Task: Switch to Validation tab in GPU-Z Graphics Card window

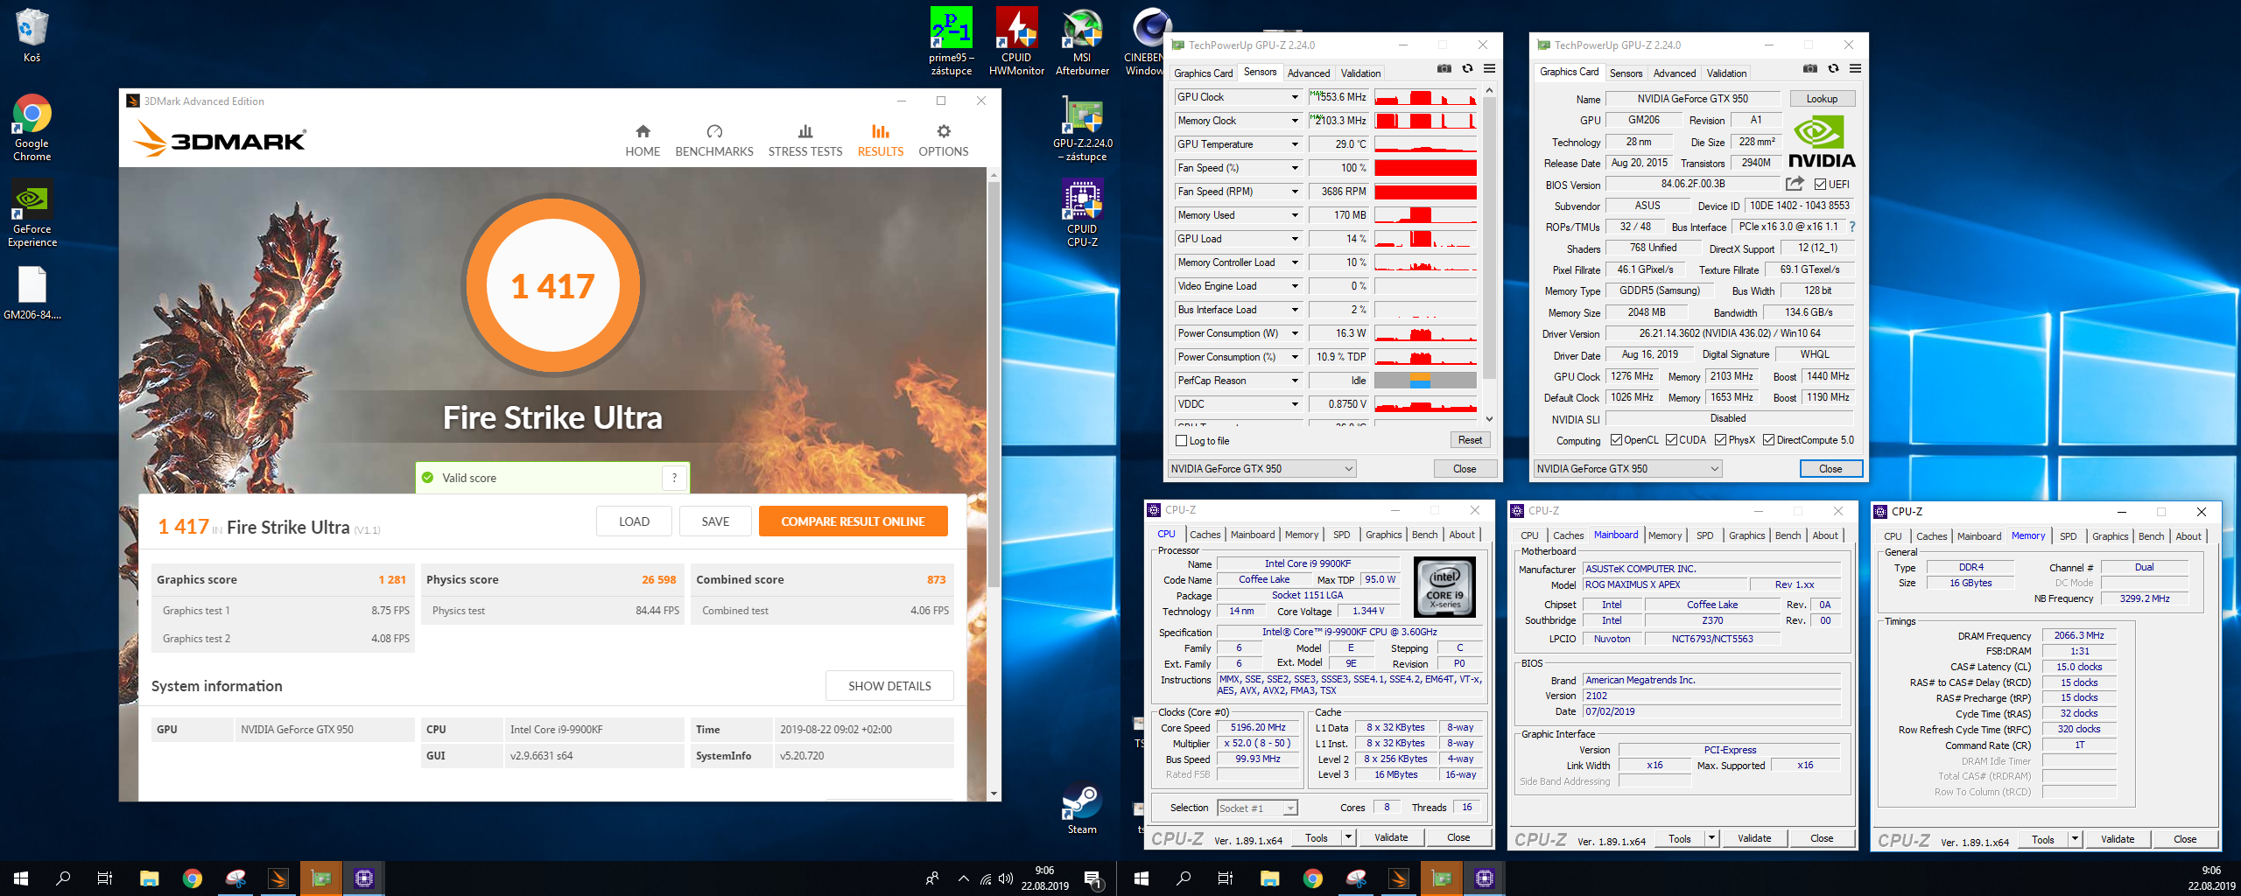Action: click(1726, 73)
